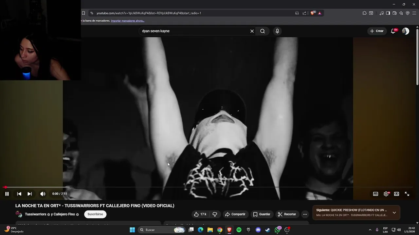Open the extensions puzzle icon

364,13
